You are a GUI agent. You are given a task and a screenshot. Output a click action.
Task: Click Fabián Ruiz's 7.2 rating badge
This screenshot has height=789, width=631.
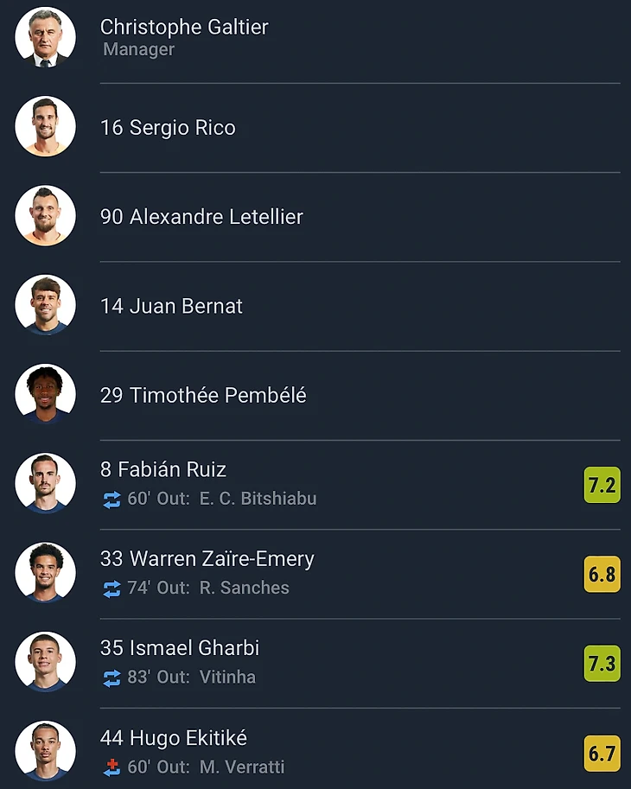[x=602, y=485]
